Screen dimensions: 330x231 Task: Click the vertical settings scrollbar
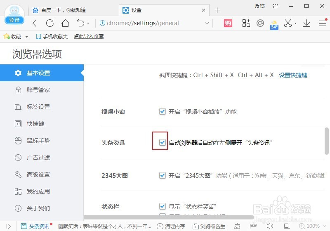coord(327,141)
